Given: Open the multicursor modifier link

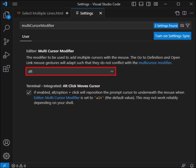Looking at the screenshot, I should coord(155,63).
